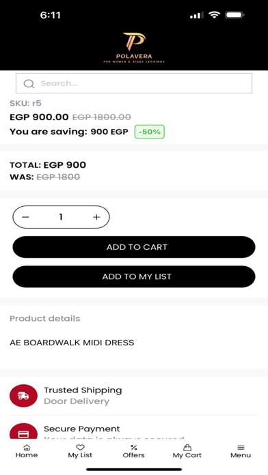The image size is (268, 475).
Task: Tap the green -50% discount badge
Action: [x=150, y=132]
